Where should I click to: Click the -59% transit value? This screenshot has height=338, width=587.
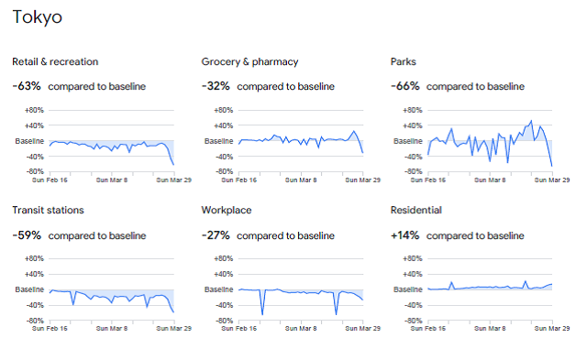(x=27, y=235)
